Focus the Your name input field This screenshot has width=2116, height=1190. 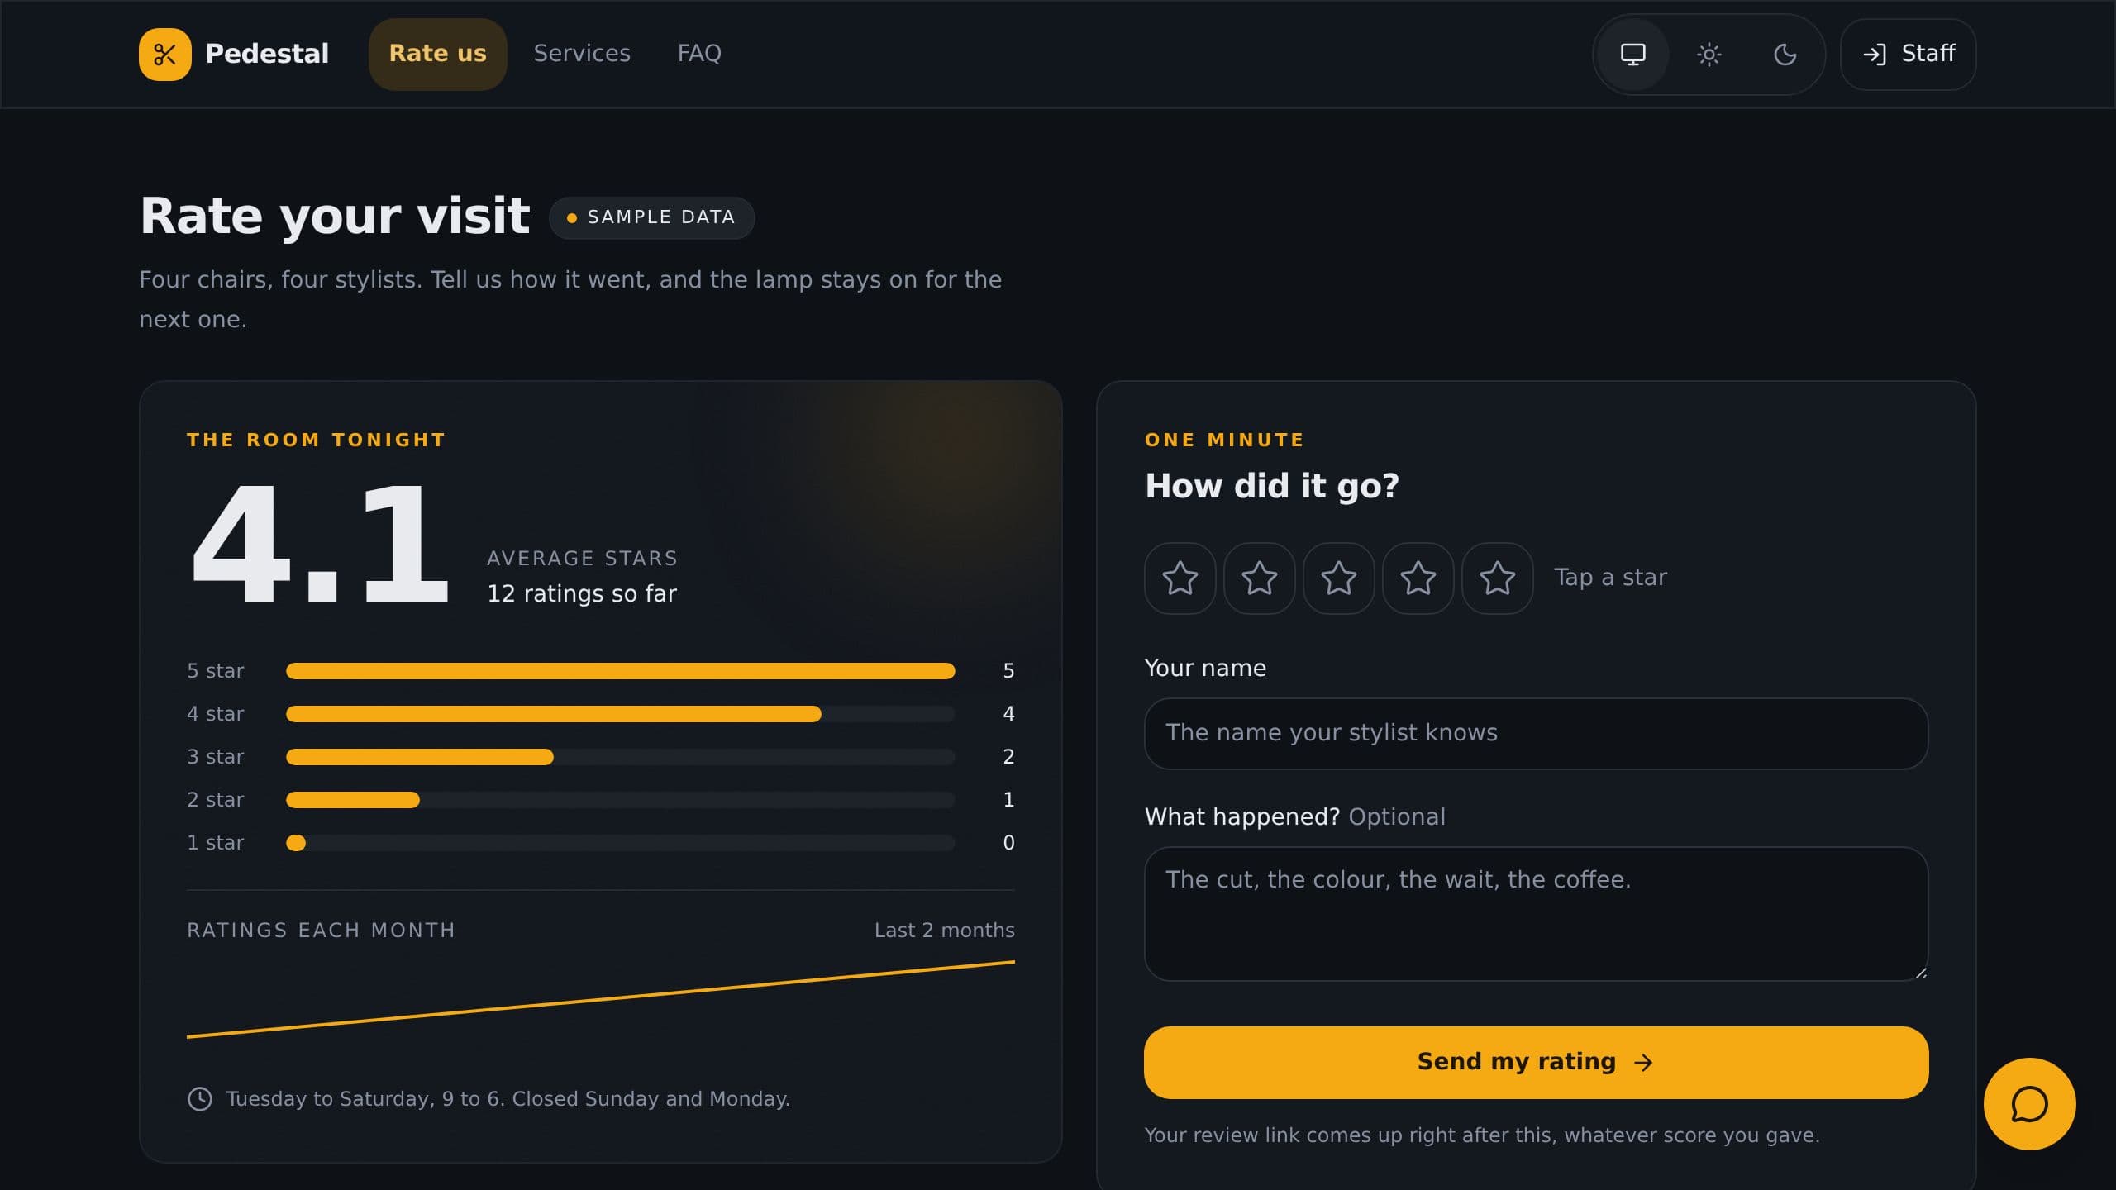tap(1536, 734)
